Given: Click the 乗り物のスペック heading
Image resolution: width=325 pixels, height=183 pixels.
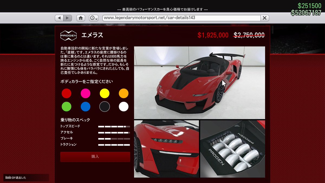Looking at the screenshot, I should click(x=75, y=120).
